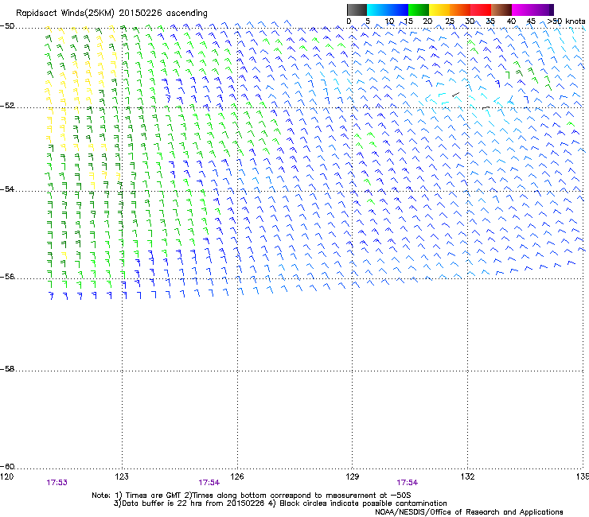Image resolution: width=589 pixels, height=517 pixels.
Task: Click the brown 35-40 knots color swatch
Action: (x=501, y=10)
